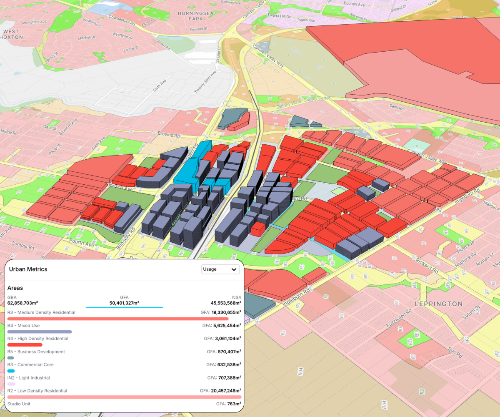The height and width of the screenshot is (417, 500).
Task: Select the GBA area metric
Action: (x=22, y=301)
